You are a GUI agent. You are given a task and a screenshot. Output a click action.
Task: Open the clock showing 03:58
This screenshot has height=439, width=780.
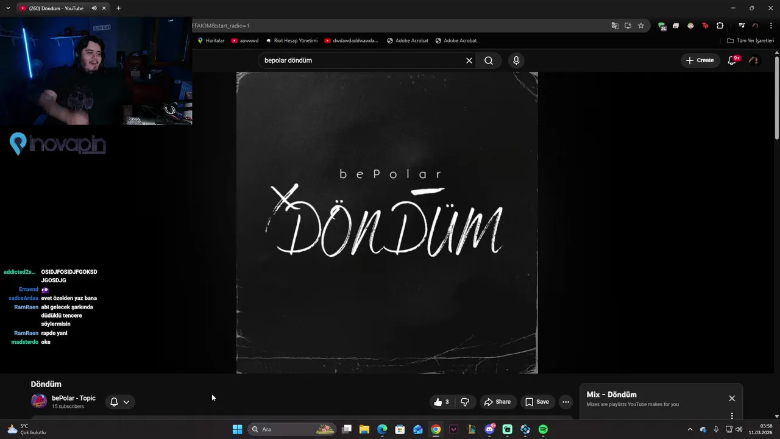pyautogui.click(x=760, y=429)
